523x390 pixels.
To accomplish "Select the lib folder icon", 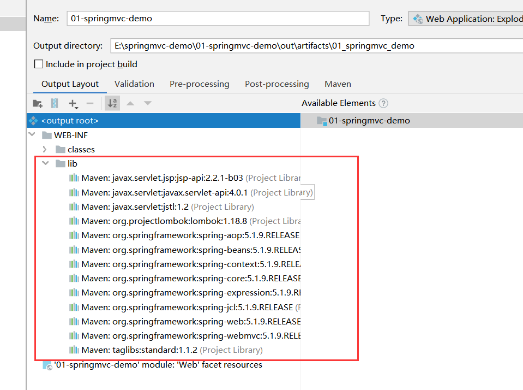I will (x=61, y=163).
